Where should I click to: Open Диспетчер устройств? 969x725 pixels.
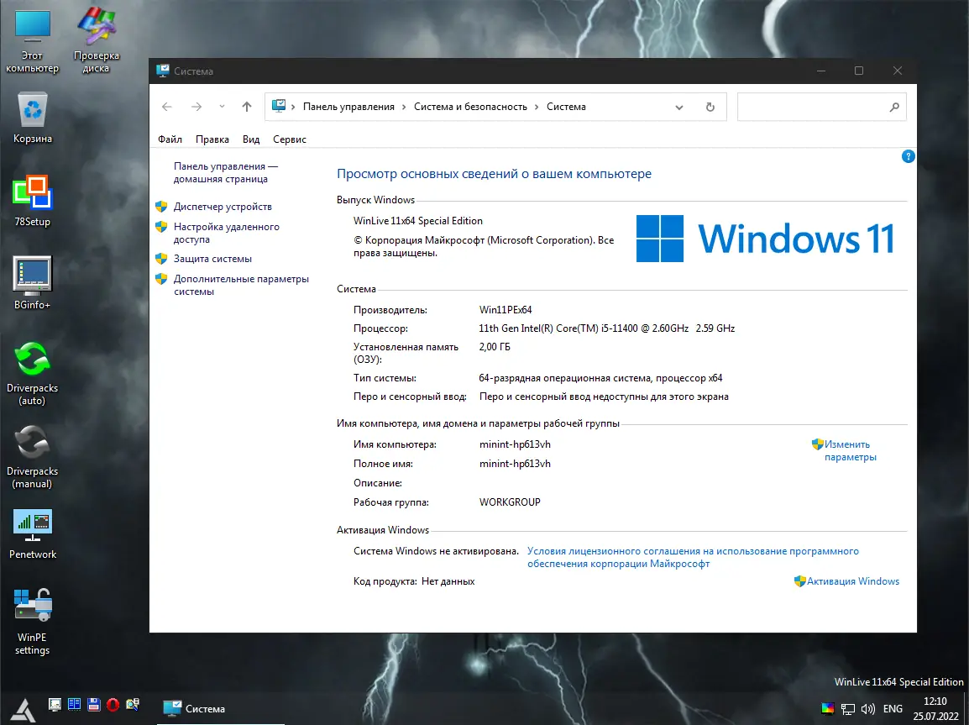point(223,207)
